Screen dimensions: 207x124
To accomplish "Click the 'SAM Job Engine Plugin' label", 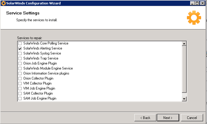I will coord(40,98).
